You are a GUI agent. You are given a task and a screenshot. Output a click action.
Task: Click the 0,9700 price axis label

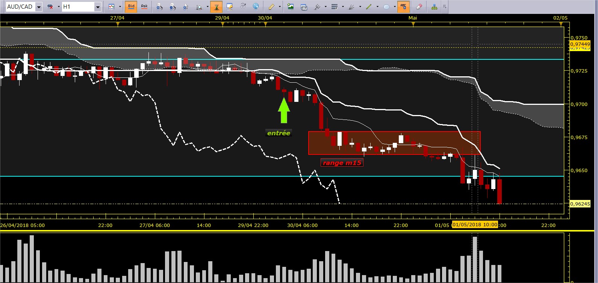click(x=579, y=104)
